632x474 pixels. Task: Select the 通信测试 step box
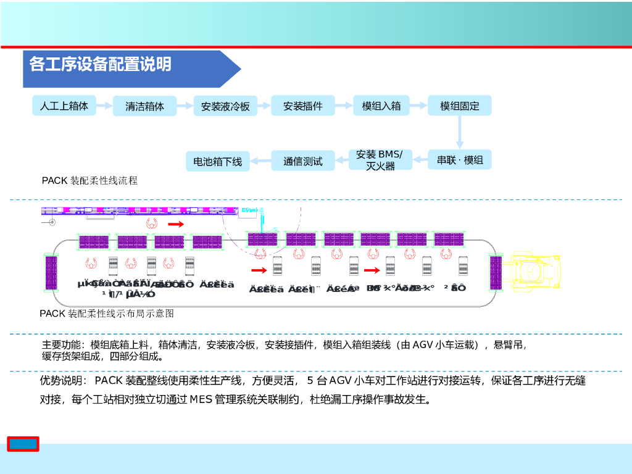pyautogui.click(x=302, y=161)
